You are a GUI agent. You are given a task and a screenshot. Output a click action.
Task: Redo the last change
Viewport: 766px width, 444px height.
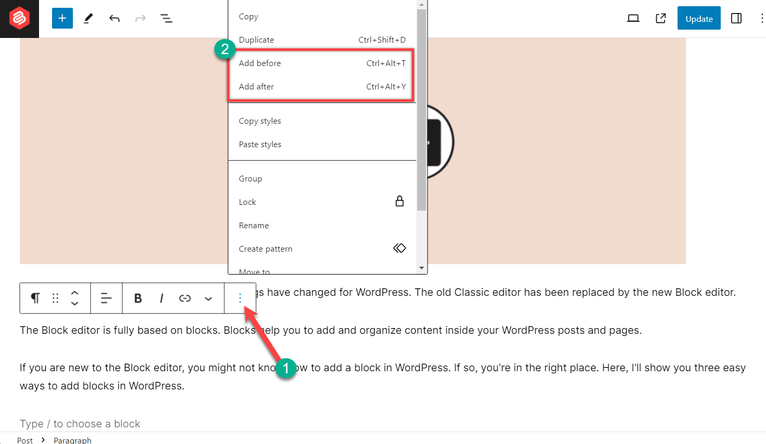tap(141, 19)
